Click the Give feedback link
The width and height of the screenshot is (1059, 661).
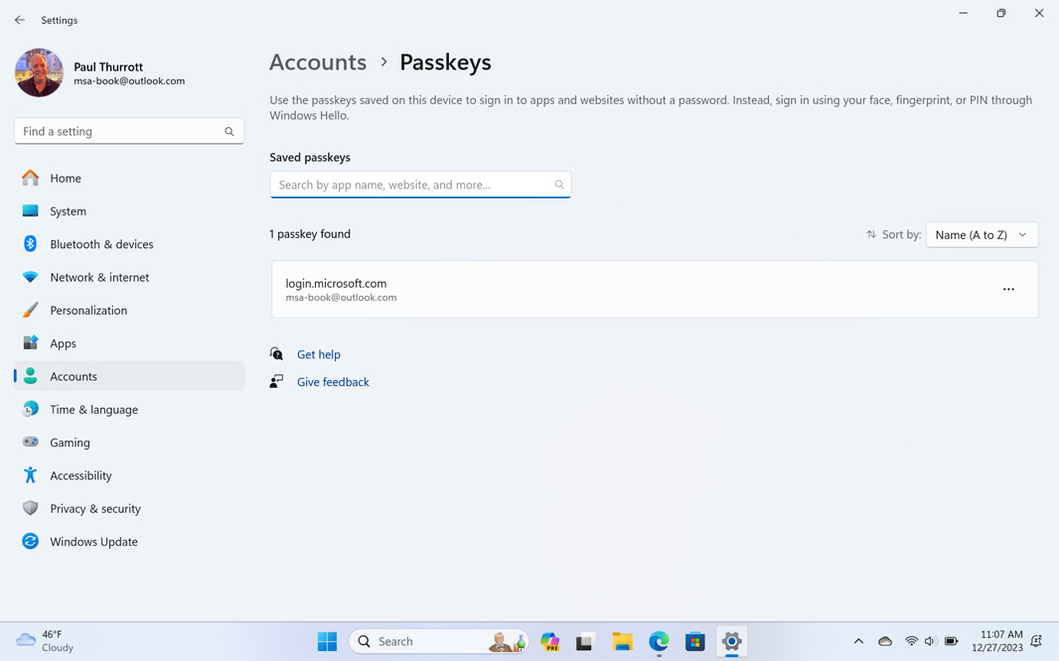333,382
